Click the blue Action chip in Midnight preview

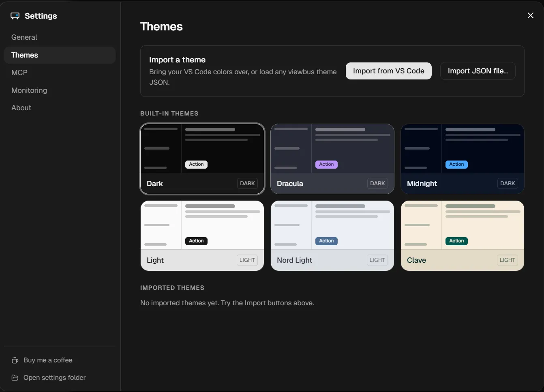pyautogui.click(x=456, y=164)
